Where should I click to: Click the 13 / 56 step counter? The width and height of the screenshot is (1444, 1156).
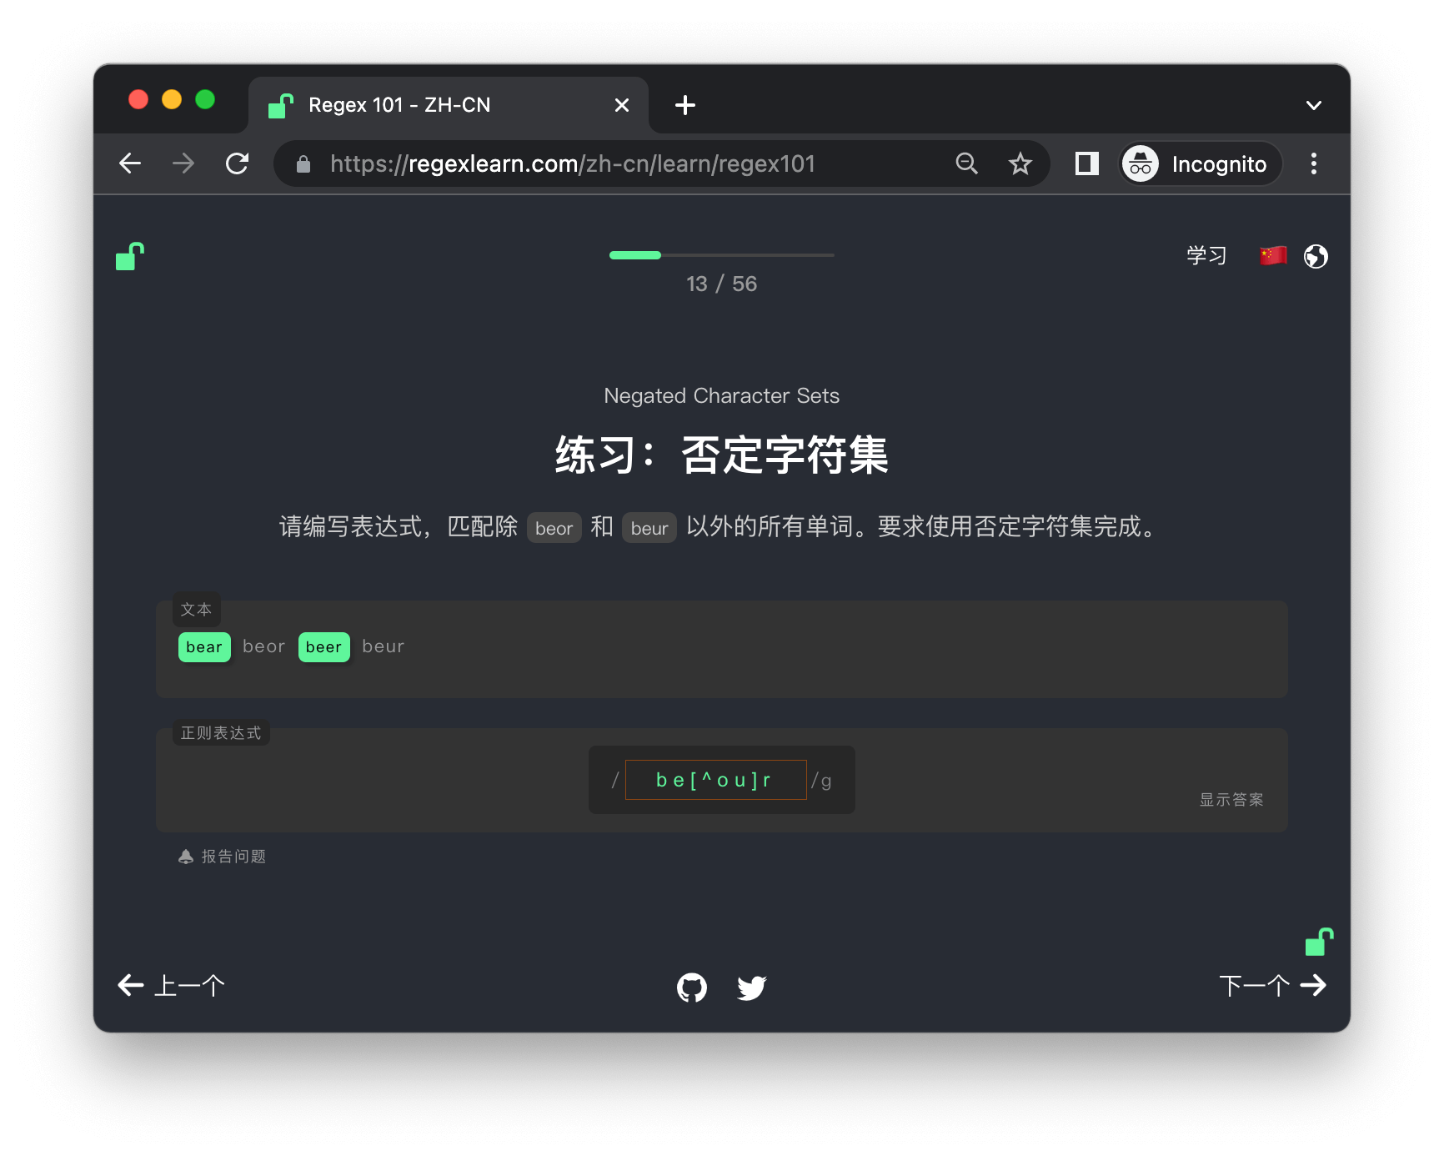722,284
